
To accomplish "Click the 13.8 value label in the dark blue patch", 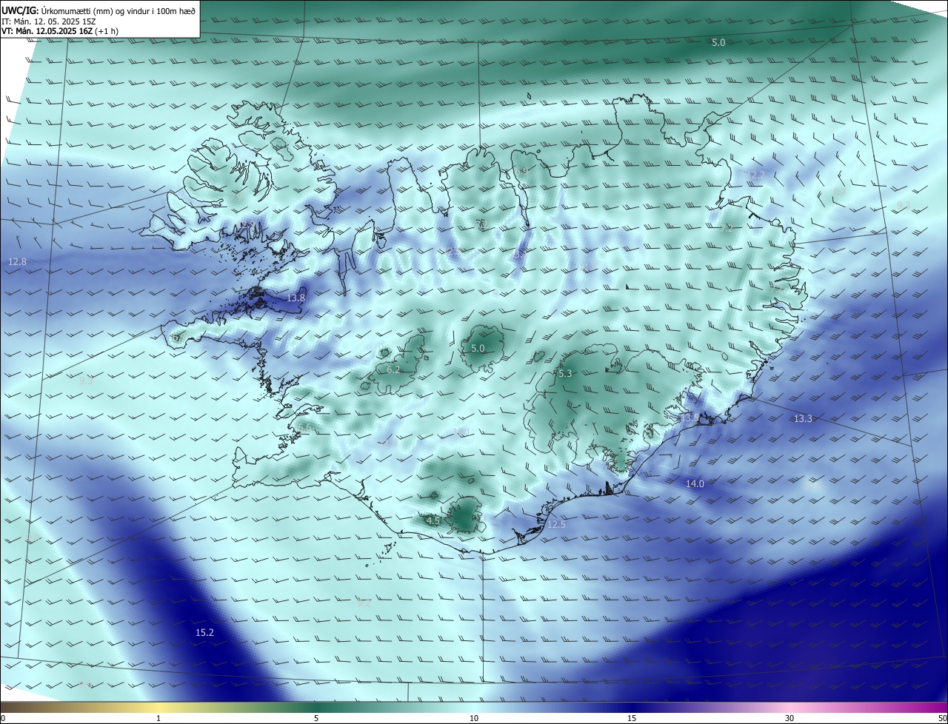I will (296, 298).
